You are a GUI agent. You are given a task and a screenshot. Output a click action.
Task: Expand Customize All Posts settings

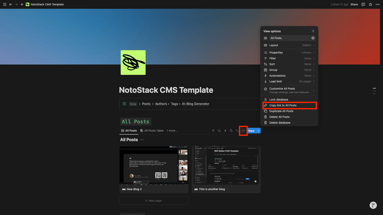[289, 90]
